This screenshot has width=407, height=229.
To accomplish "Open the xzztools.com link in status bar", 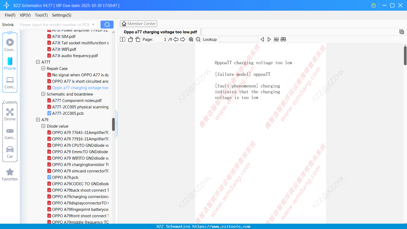I will tap(221, 226).
